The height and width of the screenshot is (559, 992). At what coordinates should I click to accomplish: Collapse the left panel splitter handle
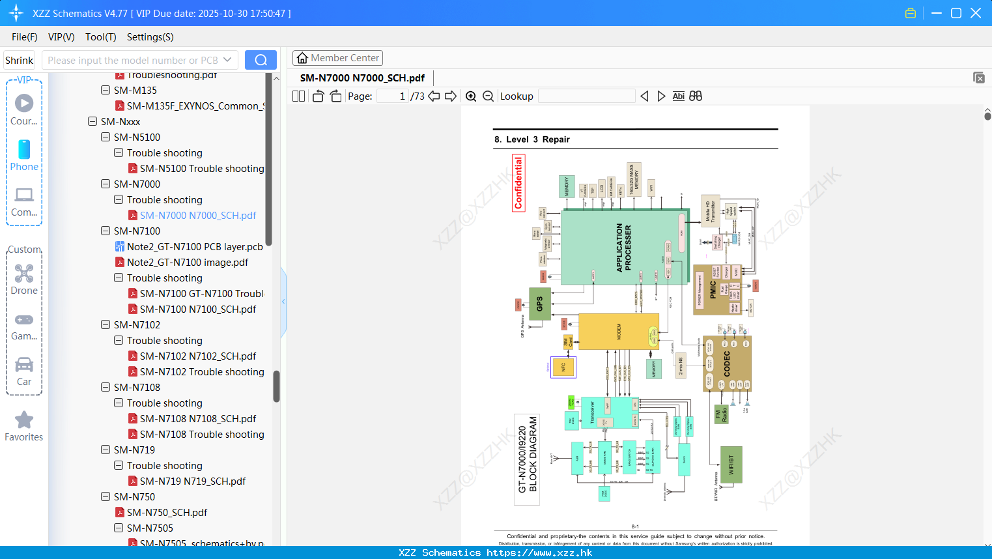283,301
